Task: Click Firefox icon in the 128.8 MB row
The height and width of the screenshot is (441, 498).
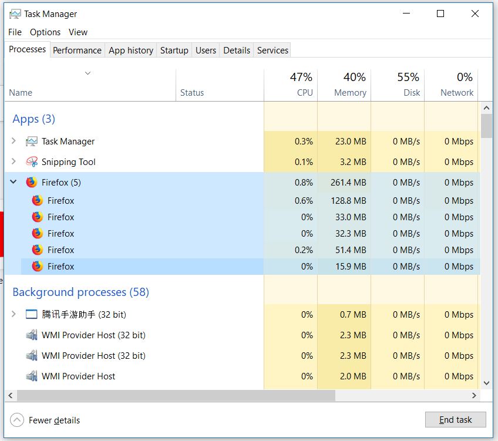Action: point(38,201)
